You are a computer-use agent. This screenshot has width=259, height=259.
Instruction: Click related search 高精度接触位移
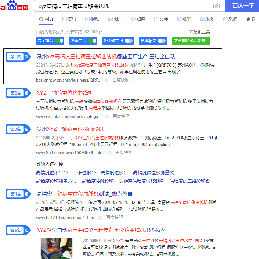click(98, 181)
